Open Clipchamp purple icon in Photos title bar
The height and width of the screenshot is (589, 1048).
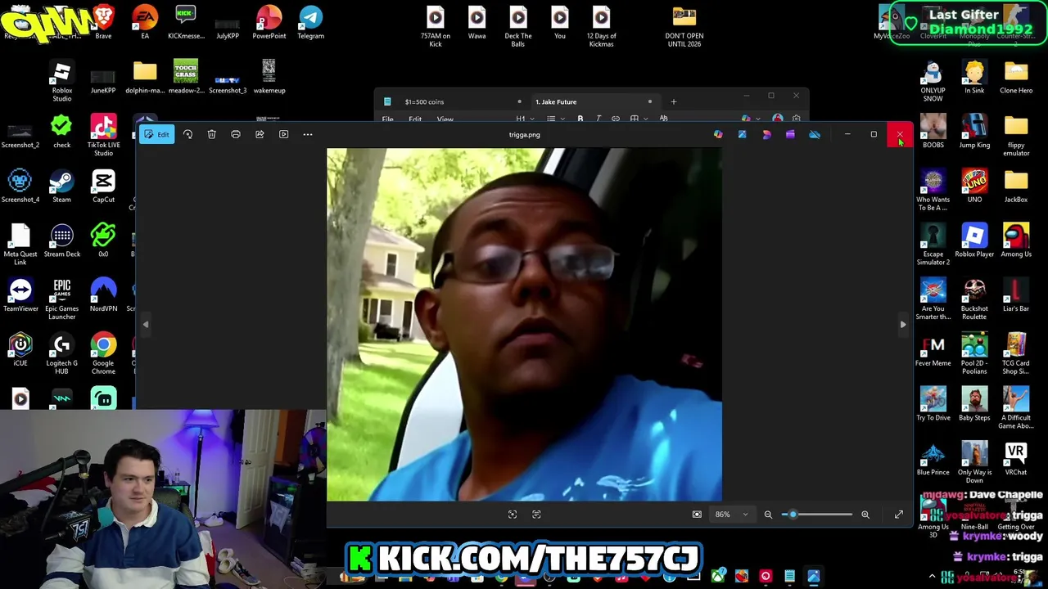pos(790,134)
